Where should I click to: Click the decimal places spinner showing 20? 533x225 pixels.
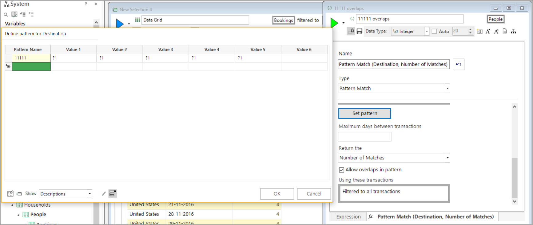463,31
